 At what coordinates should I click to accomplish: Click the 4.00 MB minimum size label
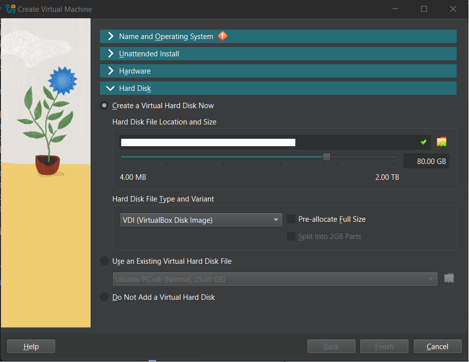(133, 177)
